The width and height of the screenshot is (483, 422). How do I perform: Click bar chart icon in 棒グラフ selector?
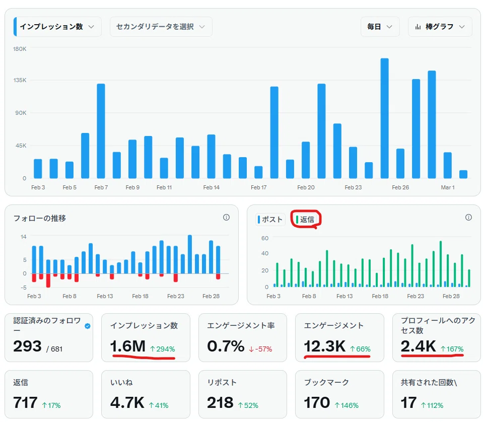click(x=418, y=27)
